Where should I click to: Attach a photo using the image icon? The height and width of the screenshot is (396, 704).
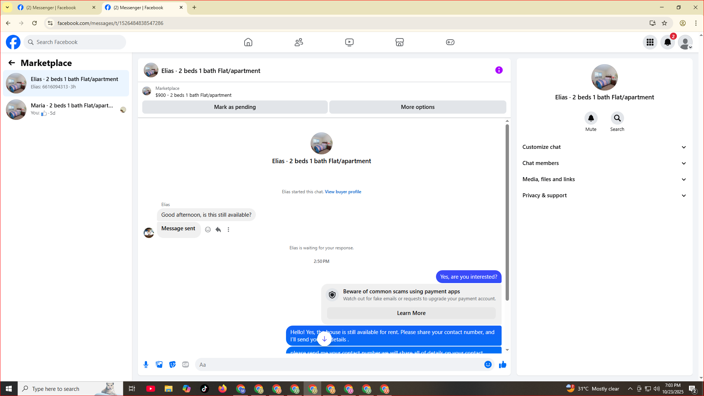[x=159, y=364]
